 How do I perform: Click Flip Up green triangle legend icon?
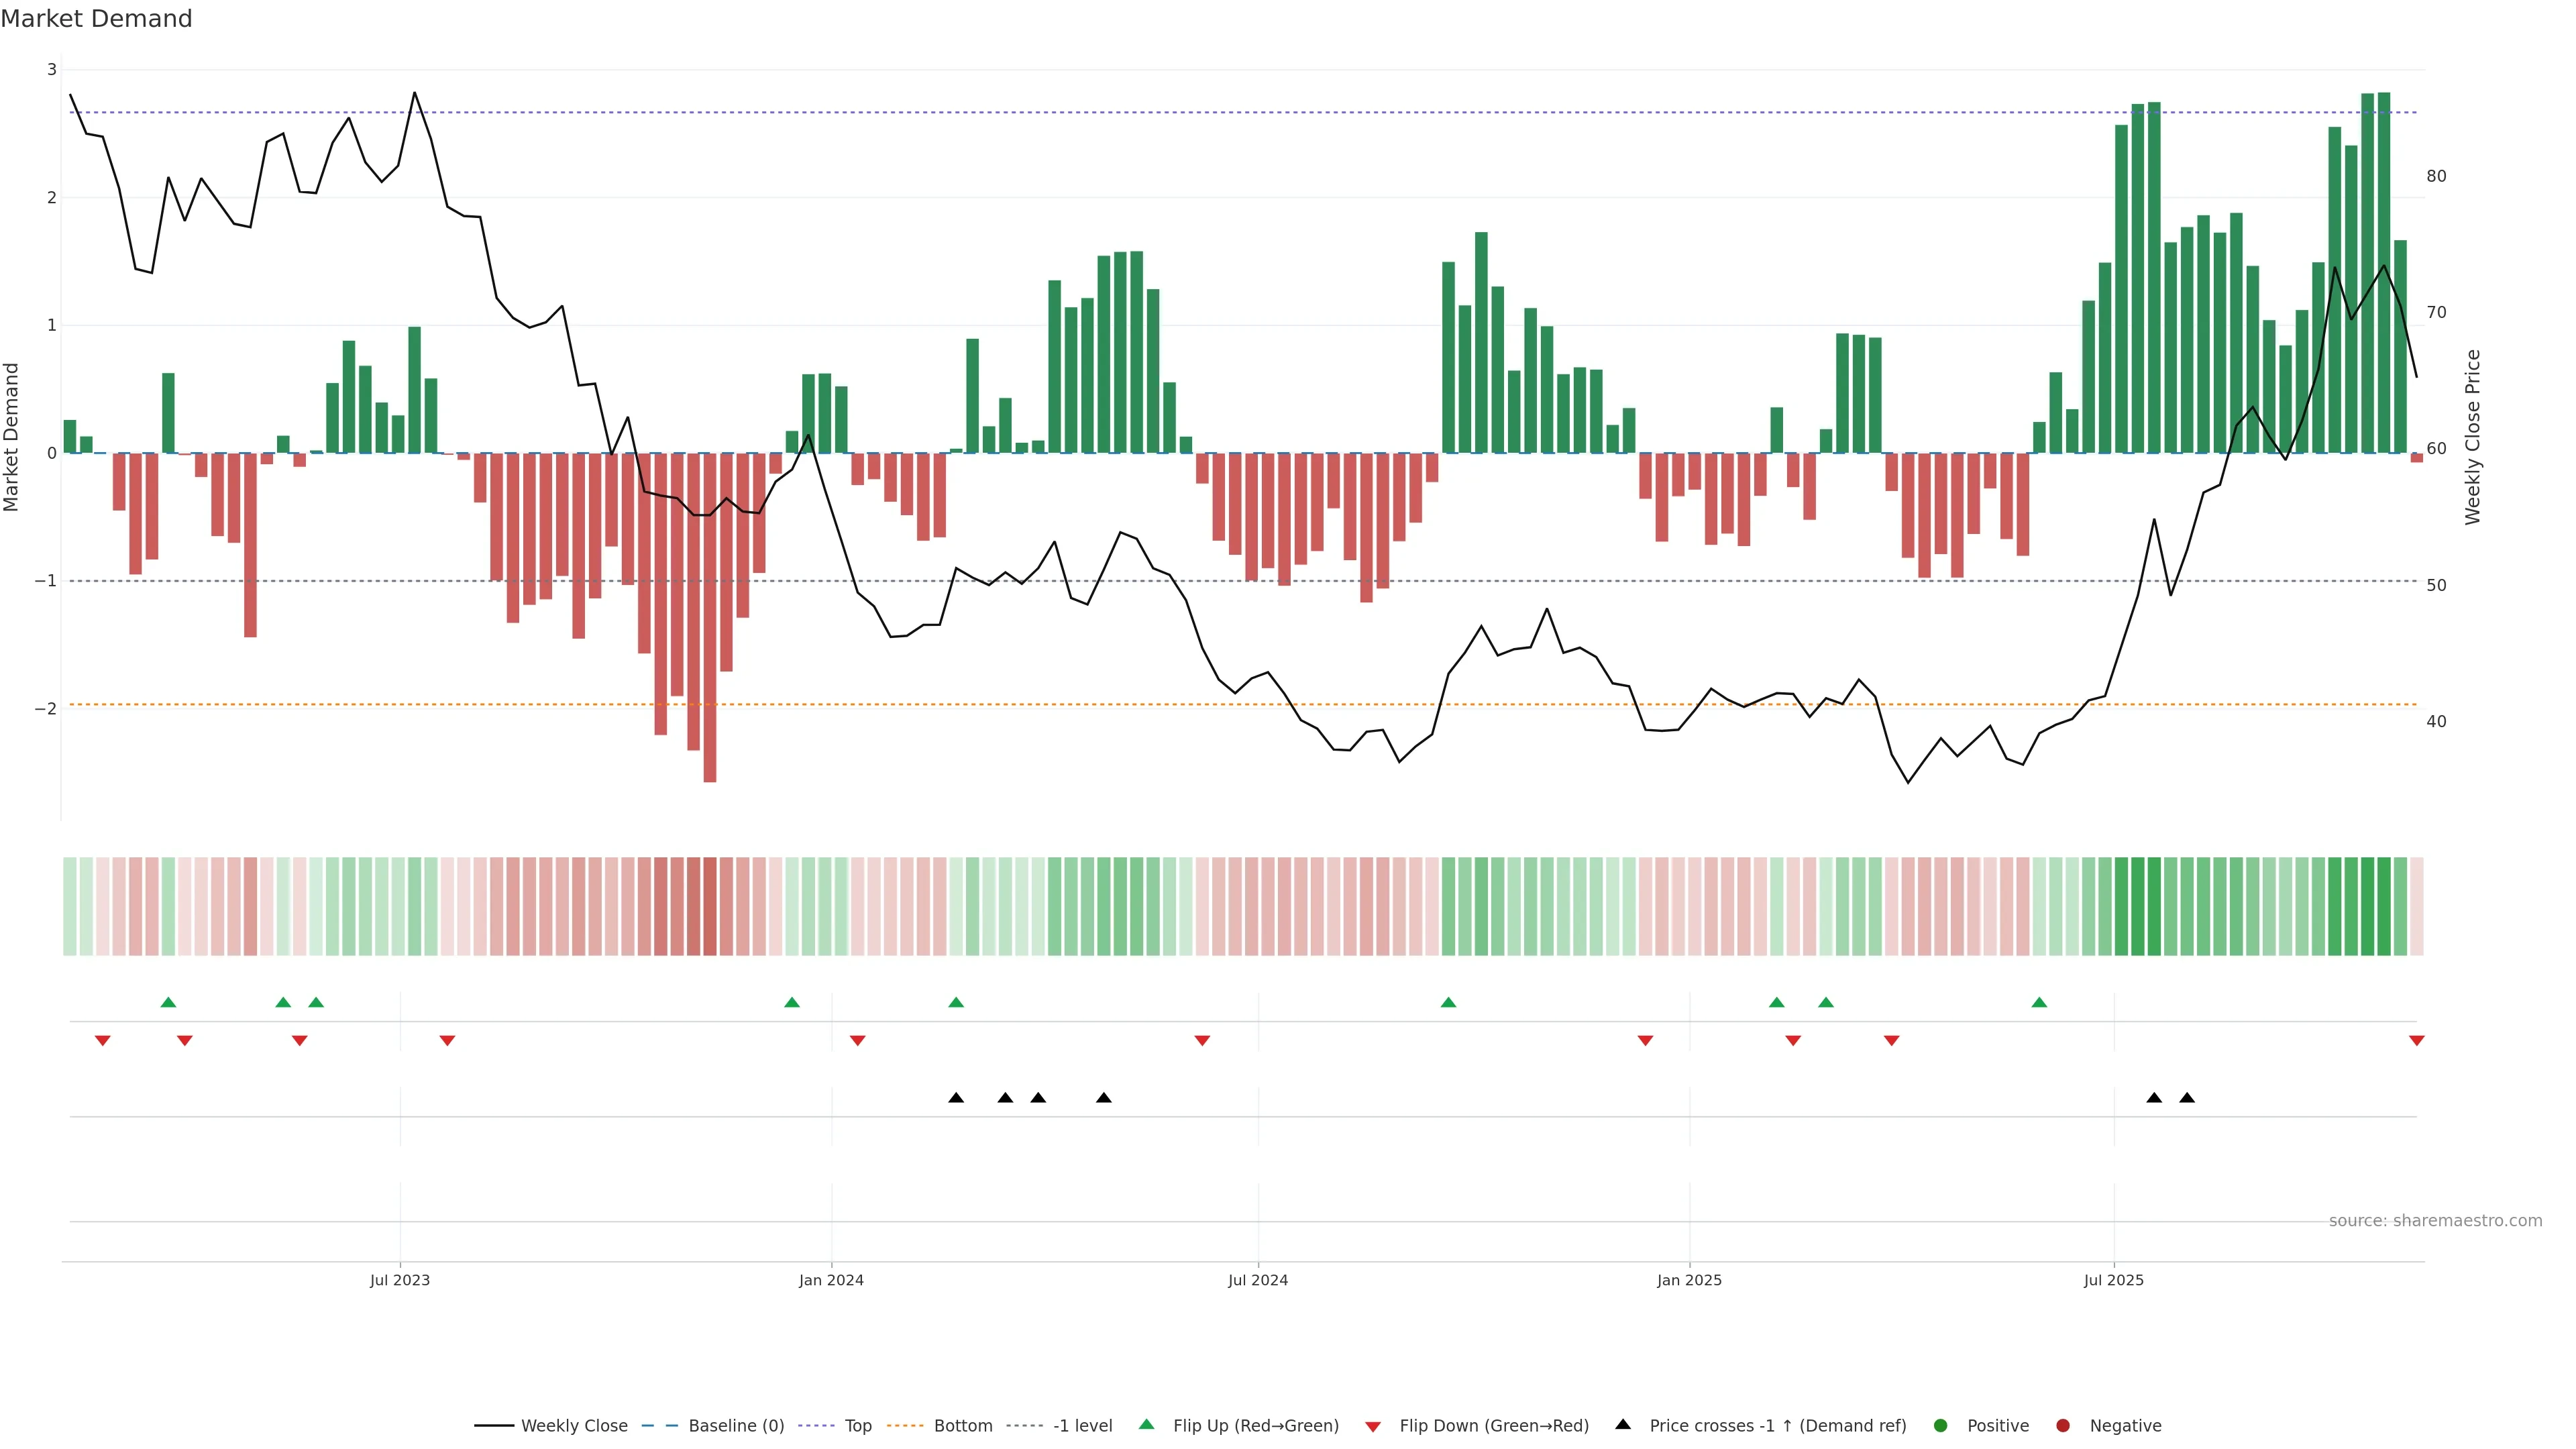(1147, 1424)
